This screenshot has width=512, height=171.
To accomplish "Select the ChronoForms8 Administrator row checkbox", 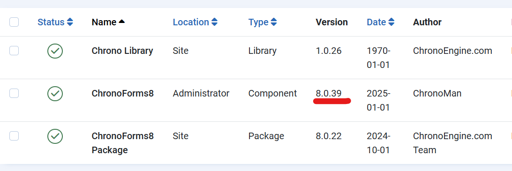I will pyautogui.click(x=14, y=93).
